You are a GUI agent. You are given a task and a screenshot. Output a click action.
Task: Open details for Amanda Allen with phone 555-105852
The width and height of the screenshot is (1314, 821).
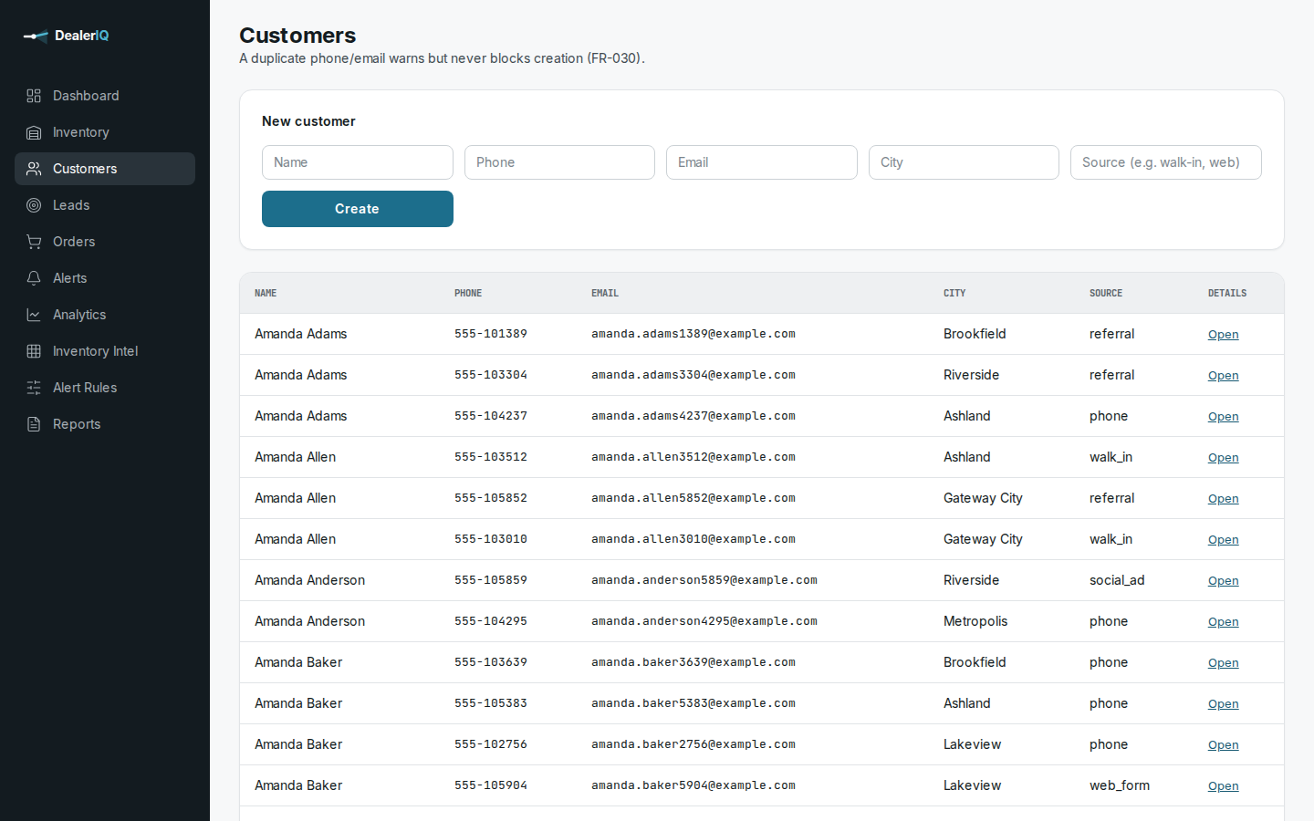coord(1223,499)
